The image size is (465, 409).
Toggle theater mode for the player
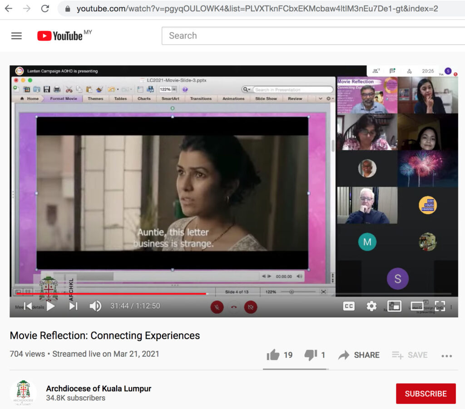417,306
